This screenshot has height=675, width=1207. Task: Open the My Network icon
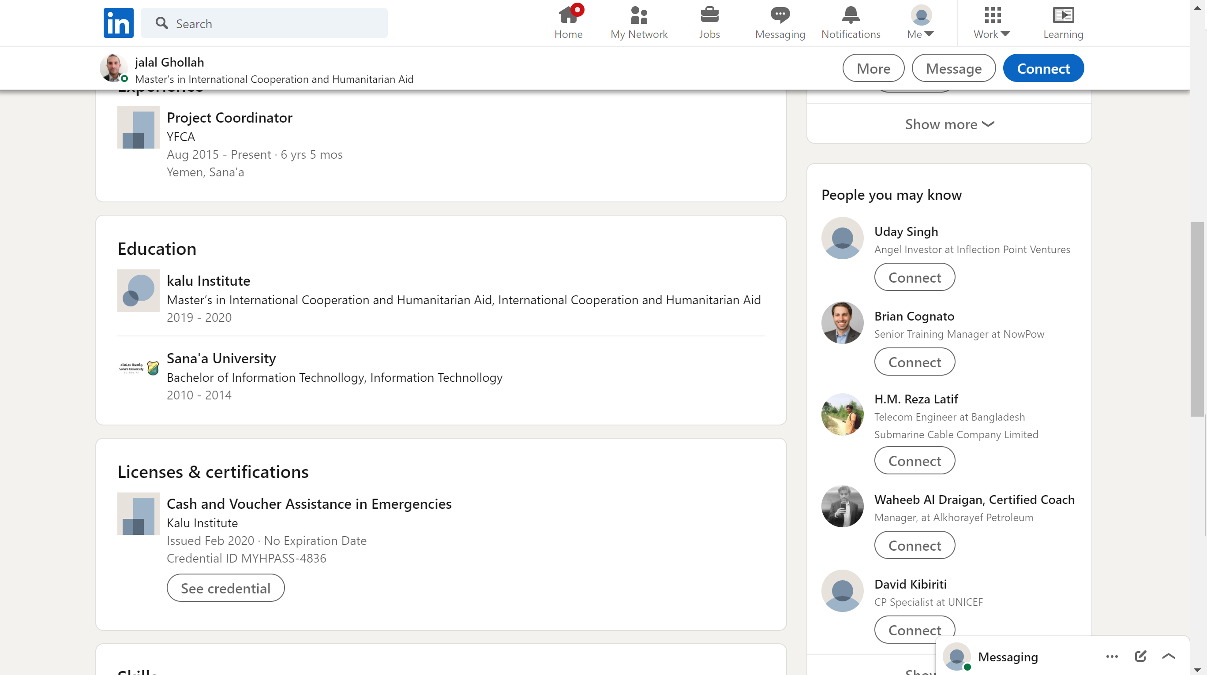pos(639,15)
